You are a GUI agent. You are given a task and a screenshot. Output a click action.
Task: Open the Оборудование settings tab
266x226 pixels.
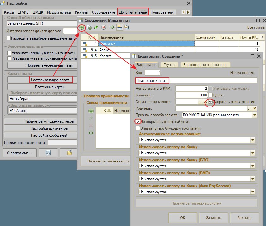(x=104, y=12)
